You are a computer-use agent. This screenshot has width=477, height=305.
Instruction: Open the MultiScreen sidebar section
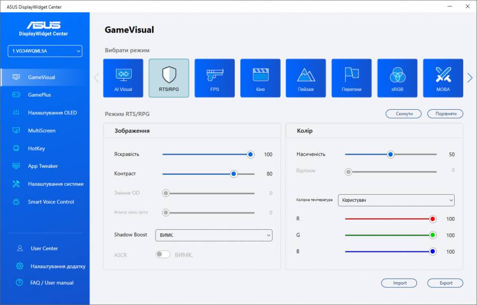click(41, 131)
